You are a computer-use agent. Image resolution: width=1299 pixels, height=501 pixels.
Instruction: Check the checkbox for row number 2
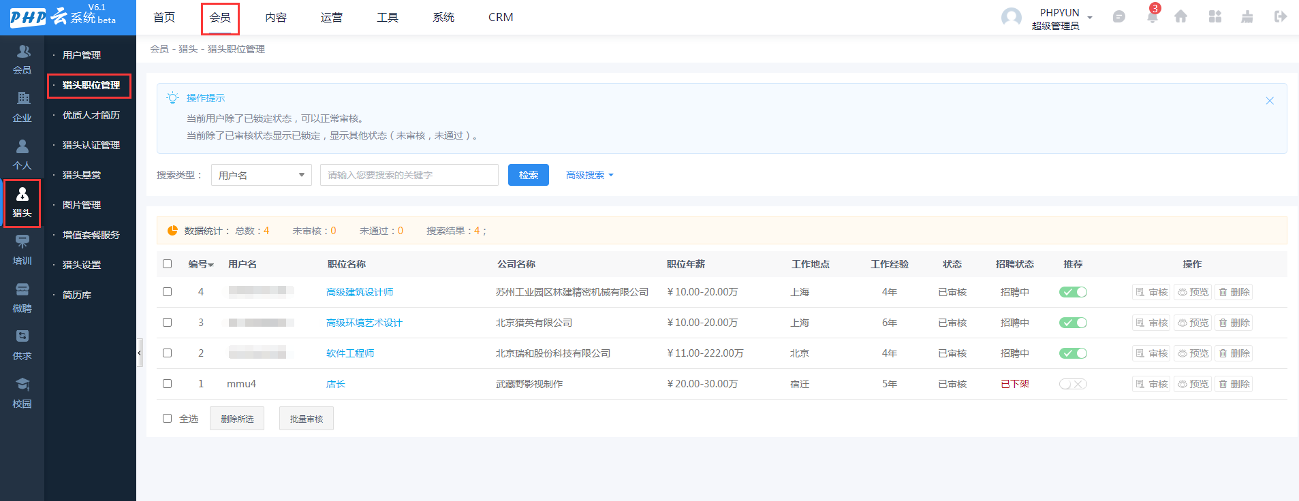(x=167, y=353)
